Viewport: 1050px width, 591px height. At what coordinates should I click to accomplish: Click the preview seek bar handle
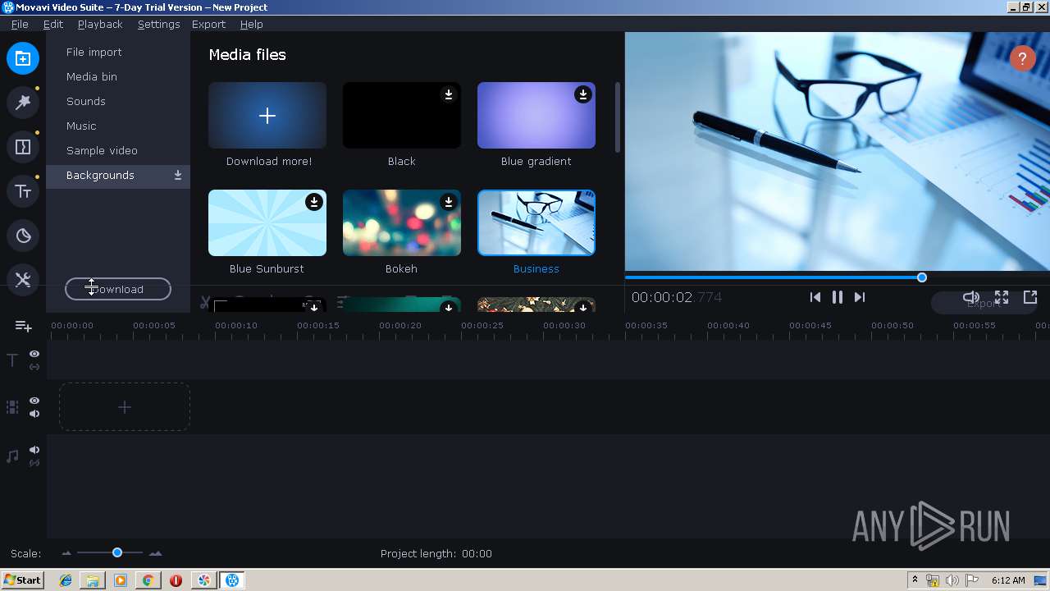921,277
